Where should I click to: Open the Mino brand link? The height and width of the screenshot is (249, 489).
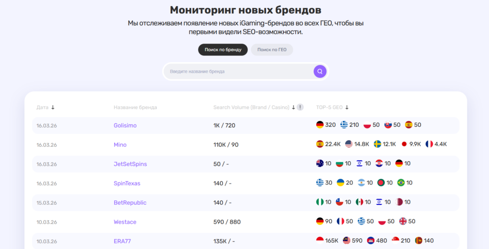click(120, 145)
